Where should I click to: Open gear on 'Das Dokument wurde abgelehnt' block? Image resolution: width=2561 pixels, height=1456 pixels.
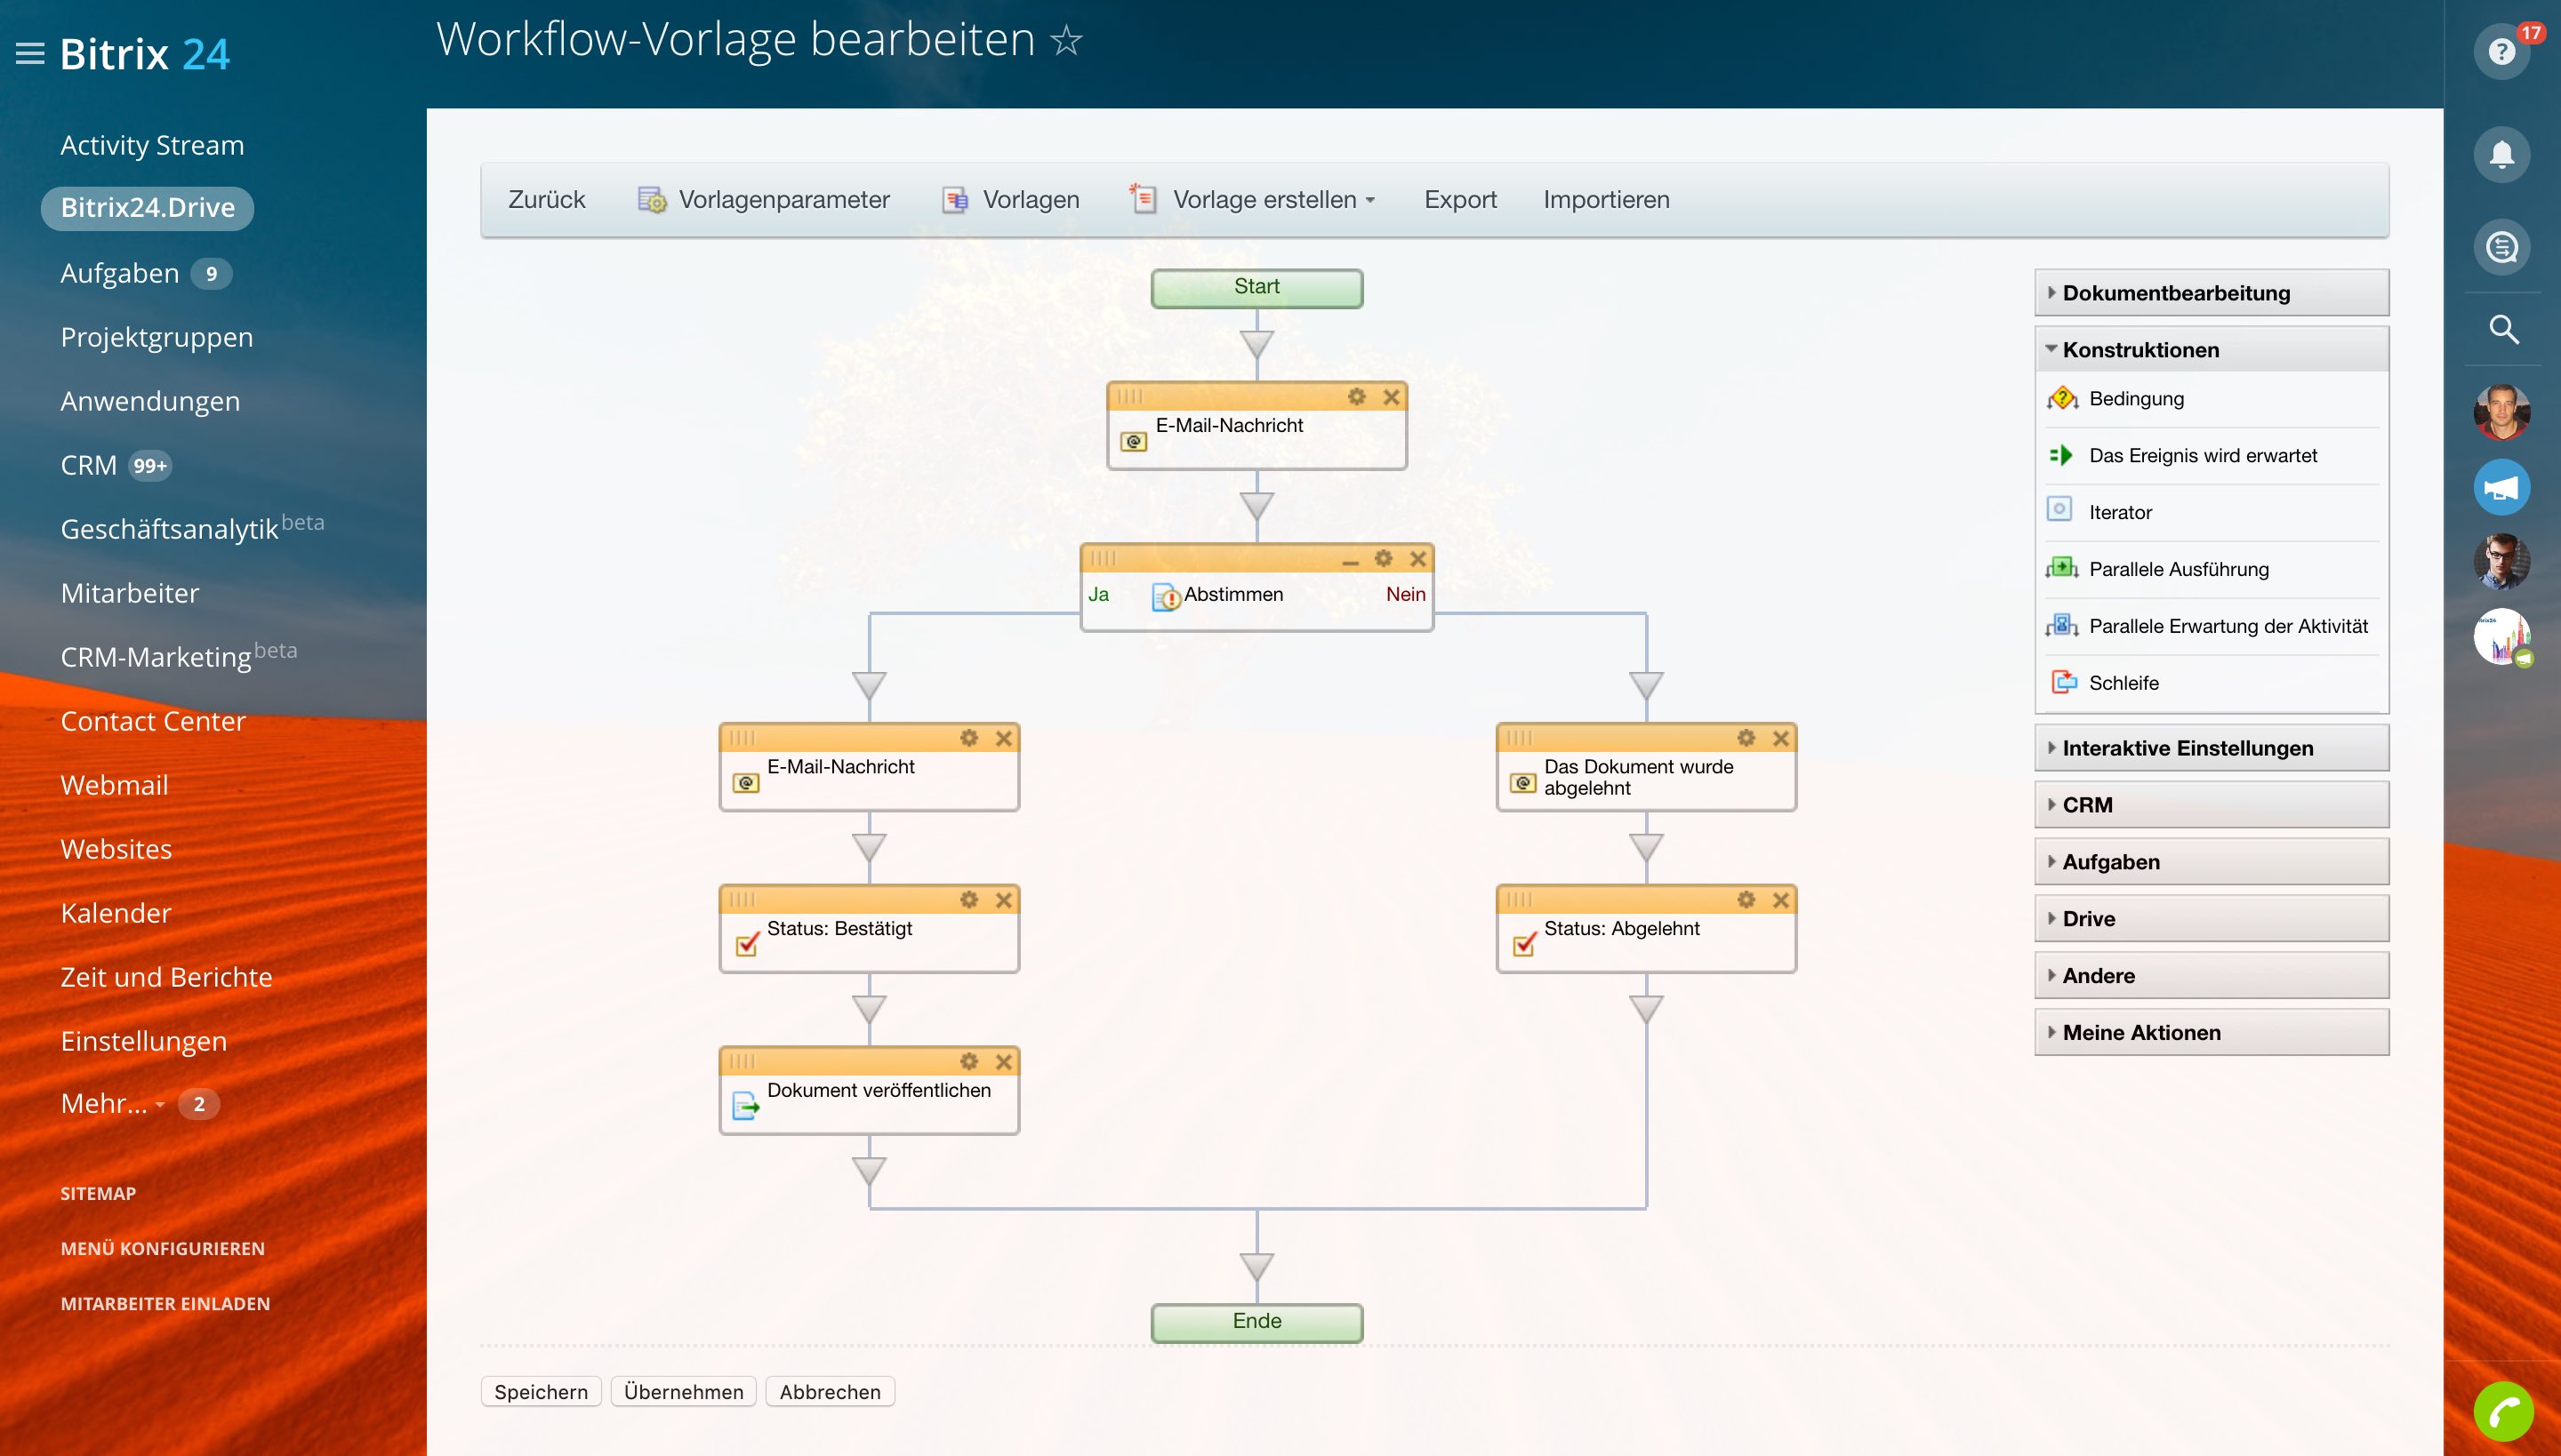pos(1746,738)
